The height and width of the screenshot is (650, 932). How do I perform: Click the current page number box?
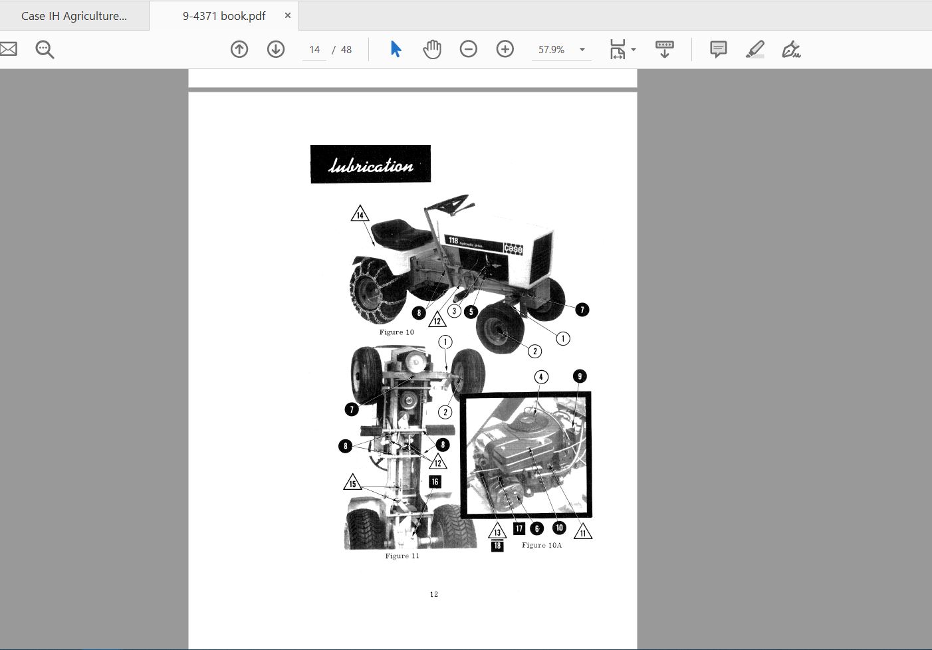(314, 50)
